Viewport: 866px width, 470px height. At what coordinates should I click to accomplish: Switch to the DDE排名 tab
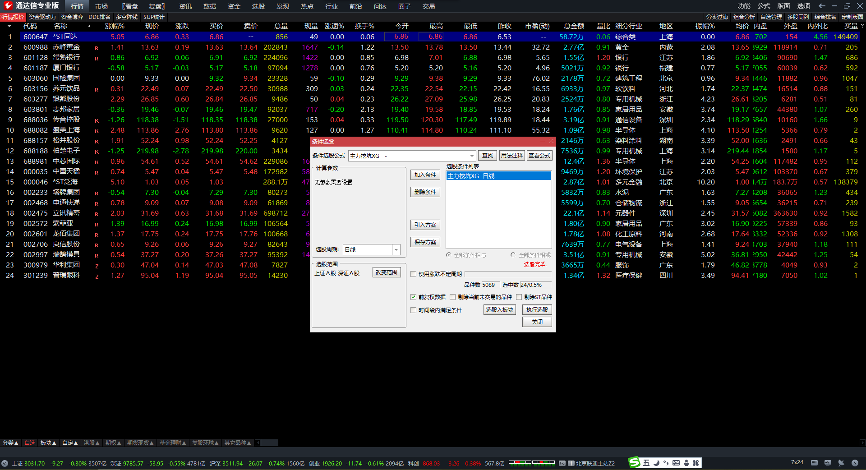100,17
